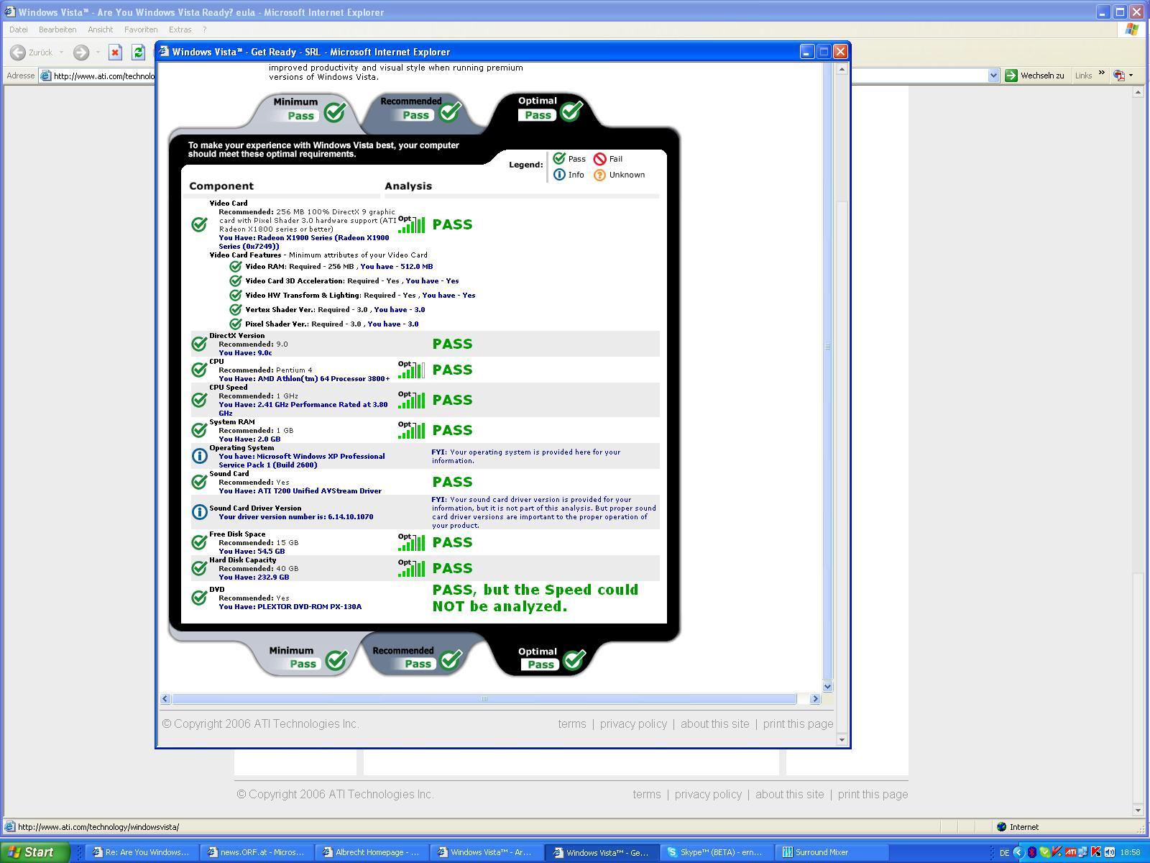Click the Hard Disk Capacity Opt bars
This screenshot has height=863, width=1150.
point(411,568)
